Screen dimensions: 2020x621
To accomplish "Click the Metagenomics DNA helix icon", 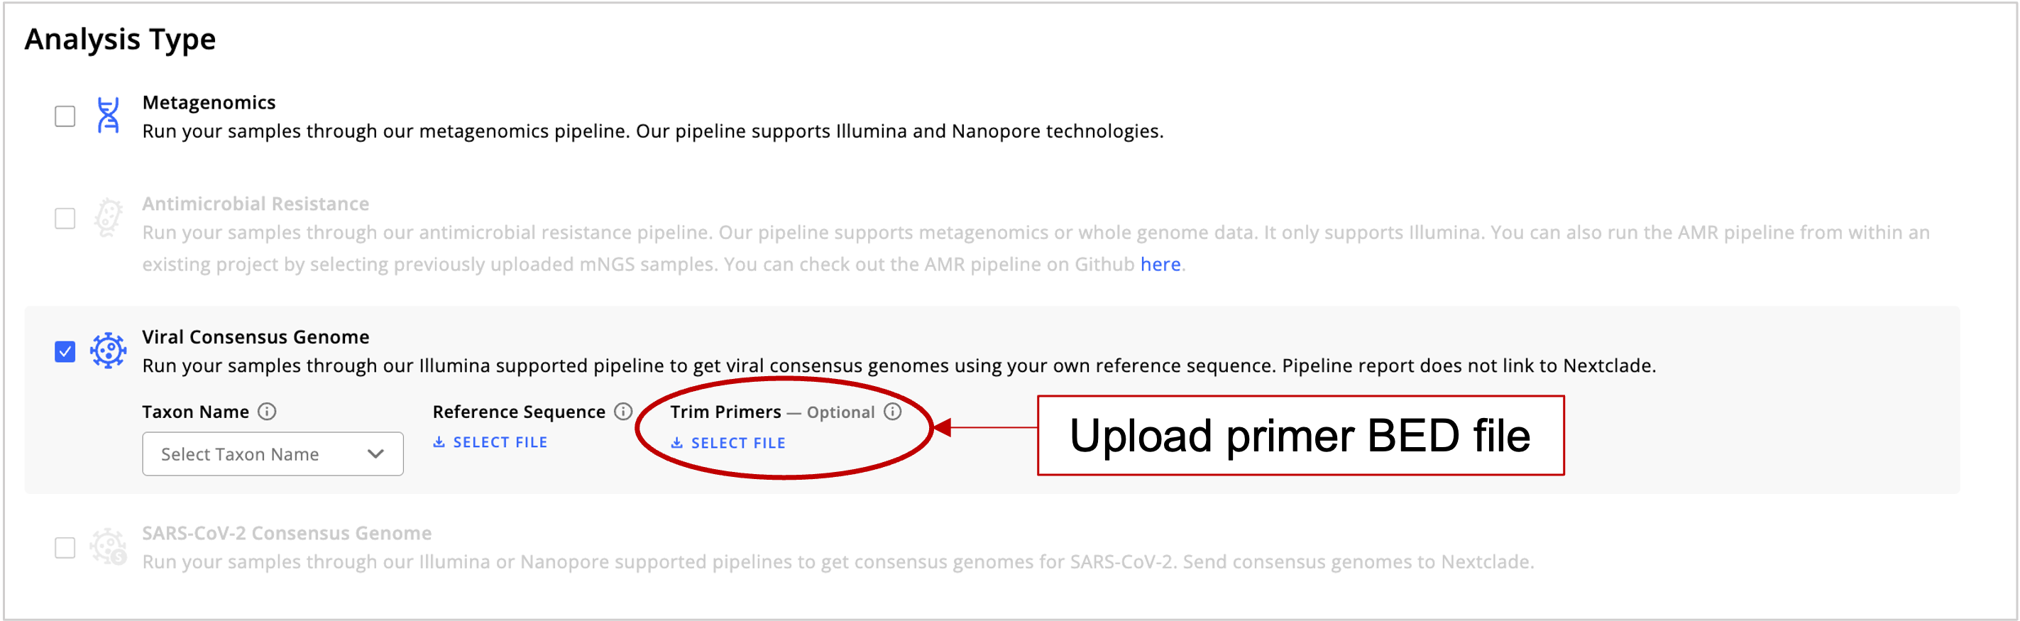I will point(108,115).
